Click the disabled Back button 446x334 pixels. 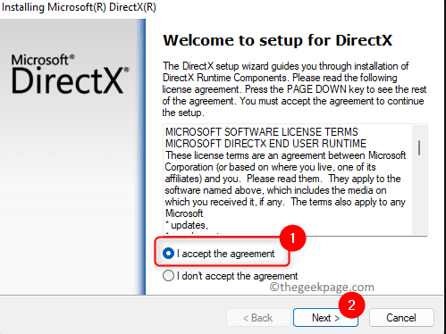point(258,318)
